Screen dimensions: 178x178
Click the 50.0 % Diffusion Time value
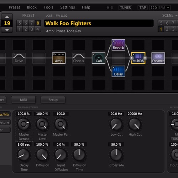[x=79, y=145]
